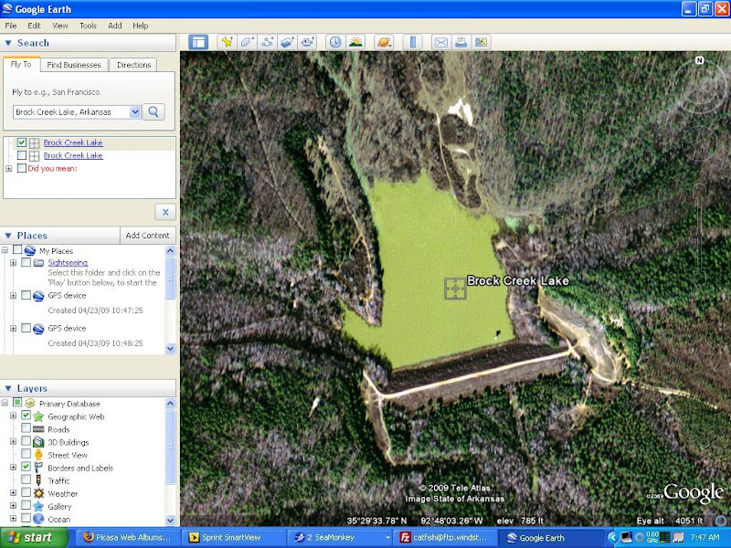Print the current view
The image size is (731, 548).
point(461,42)
